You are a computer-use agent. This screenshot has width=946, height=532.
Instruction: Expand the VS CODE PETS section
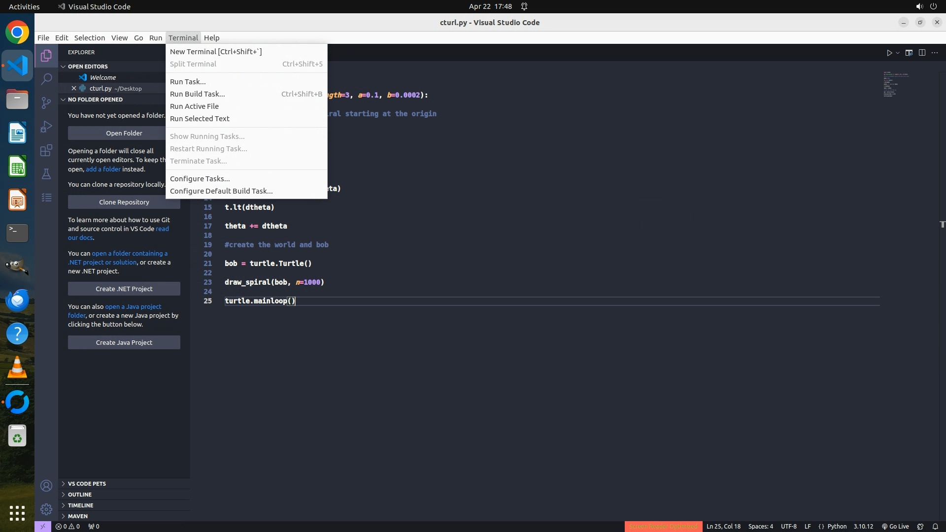click(87, 484)
